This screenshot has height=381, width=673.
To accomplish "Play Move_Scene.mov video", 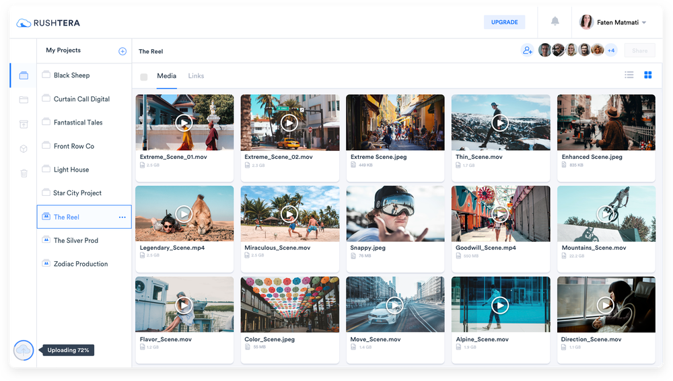I will [x=394, y=305].
